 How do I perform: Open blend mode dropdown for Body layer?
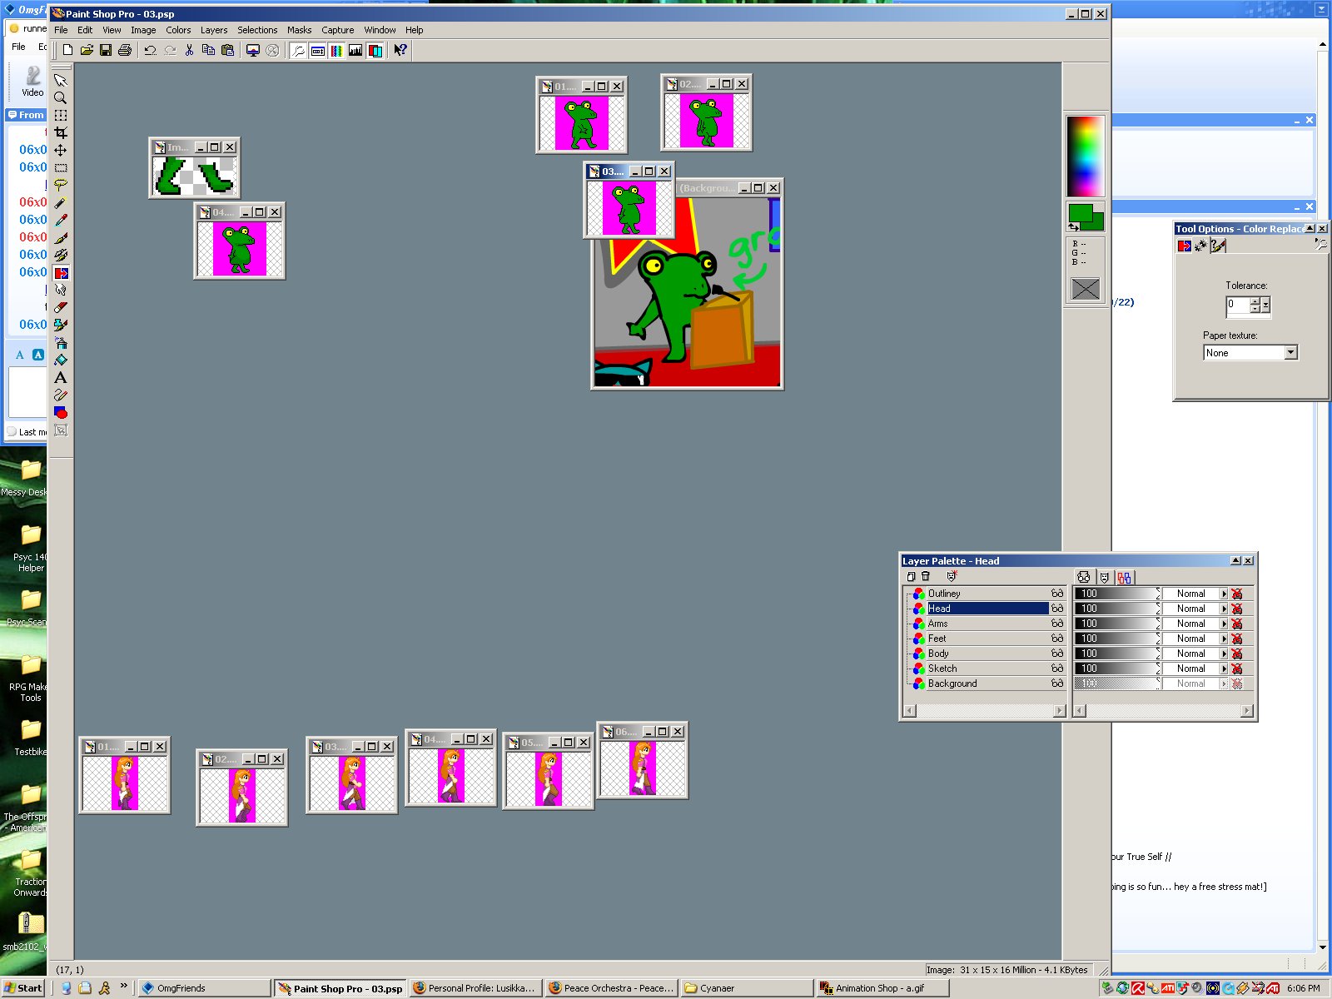tap(1224, 654)
